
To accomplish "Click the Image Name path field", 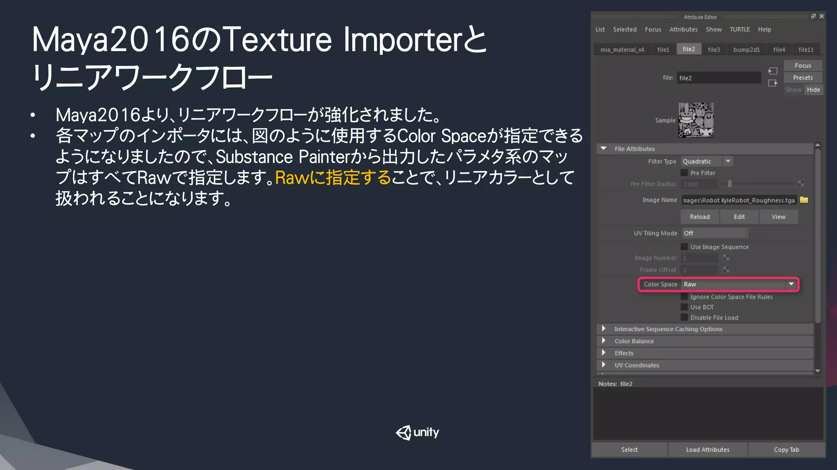I will [739, 200].
